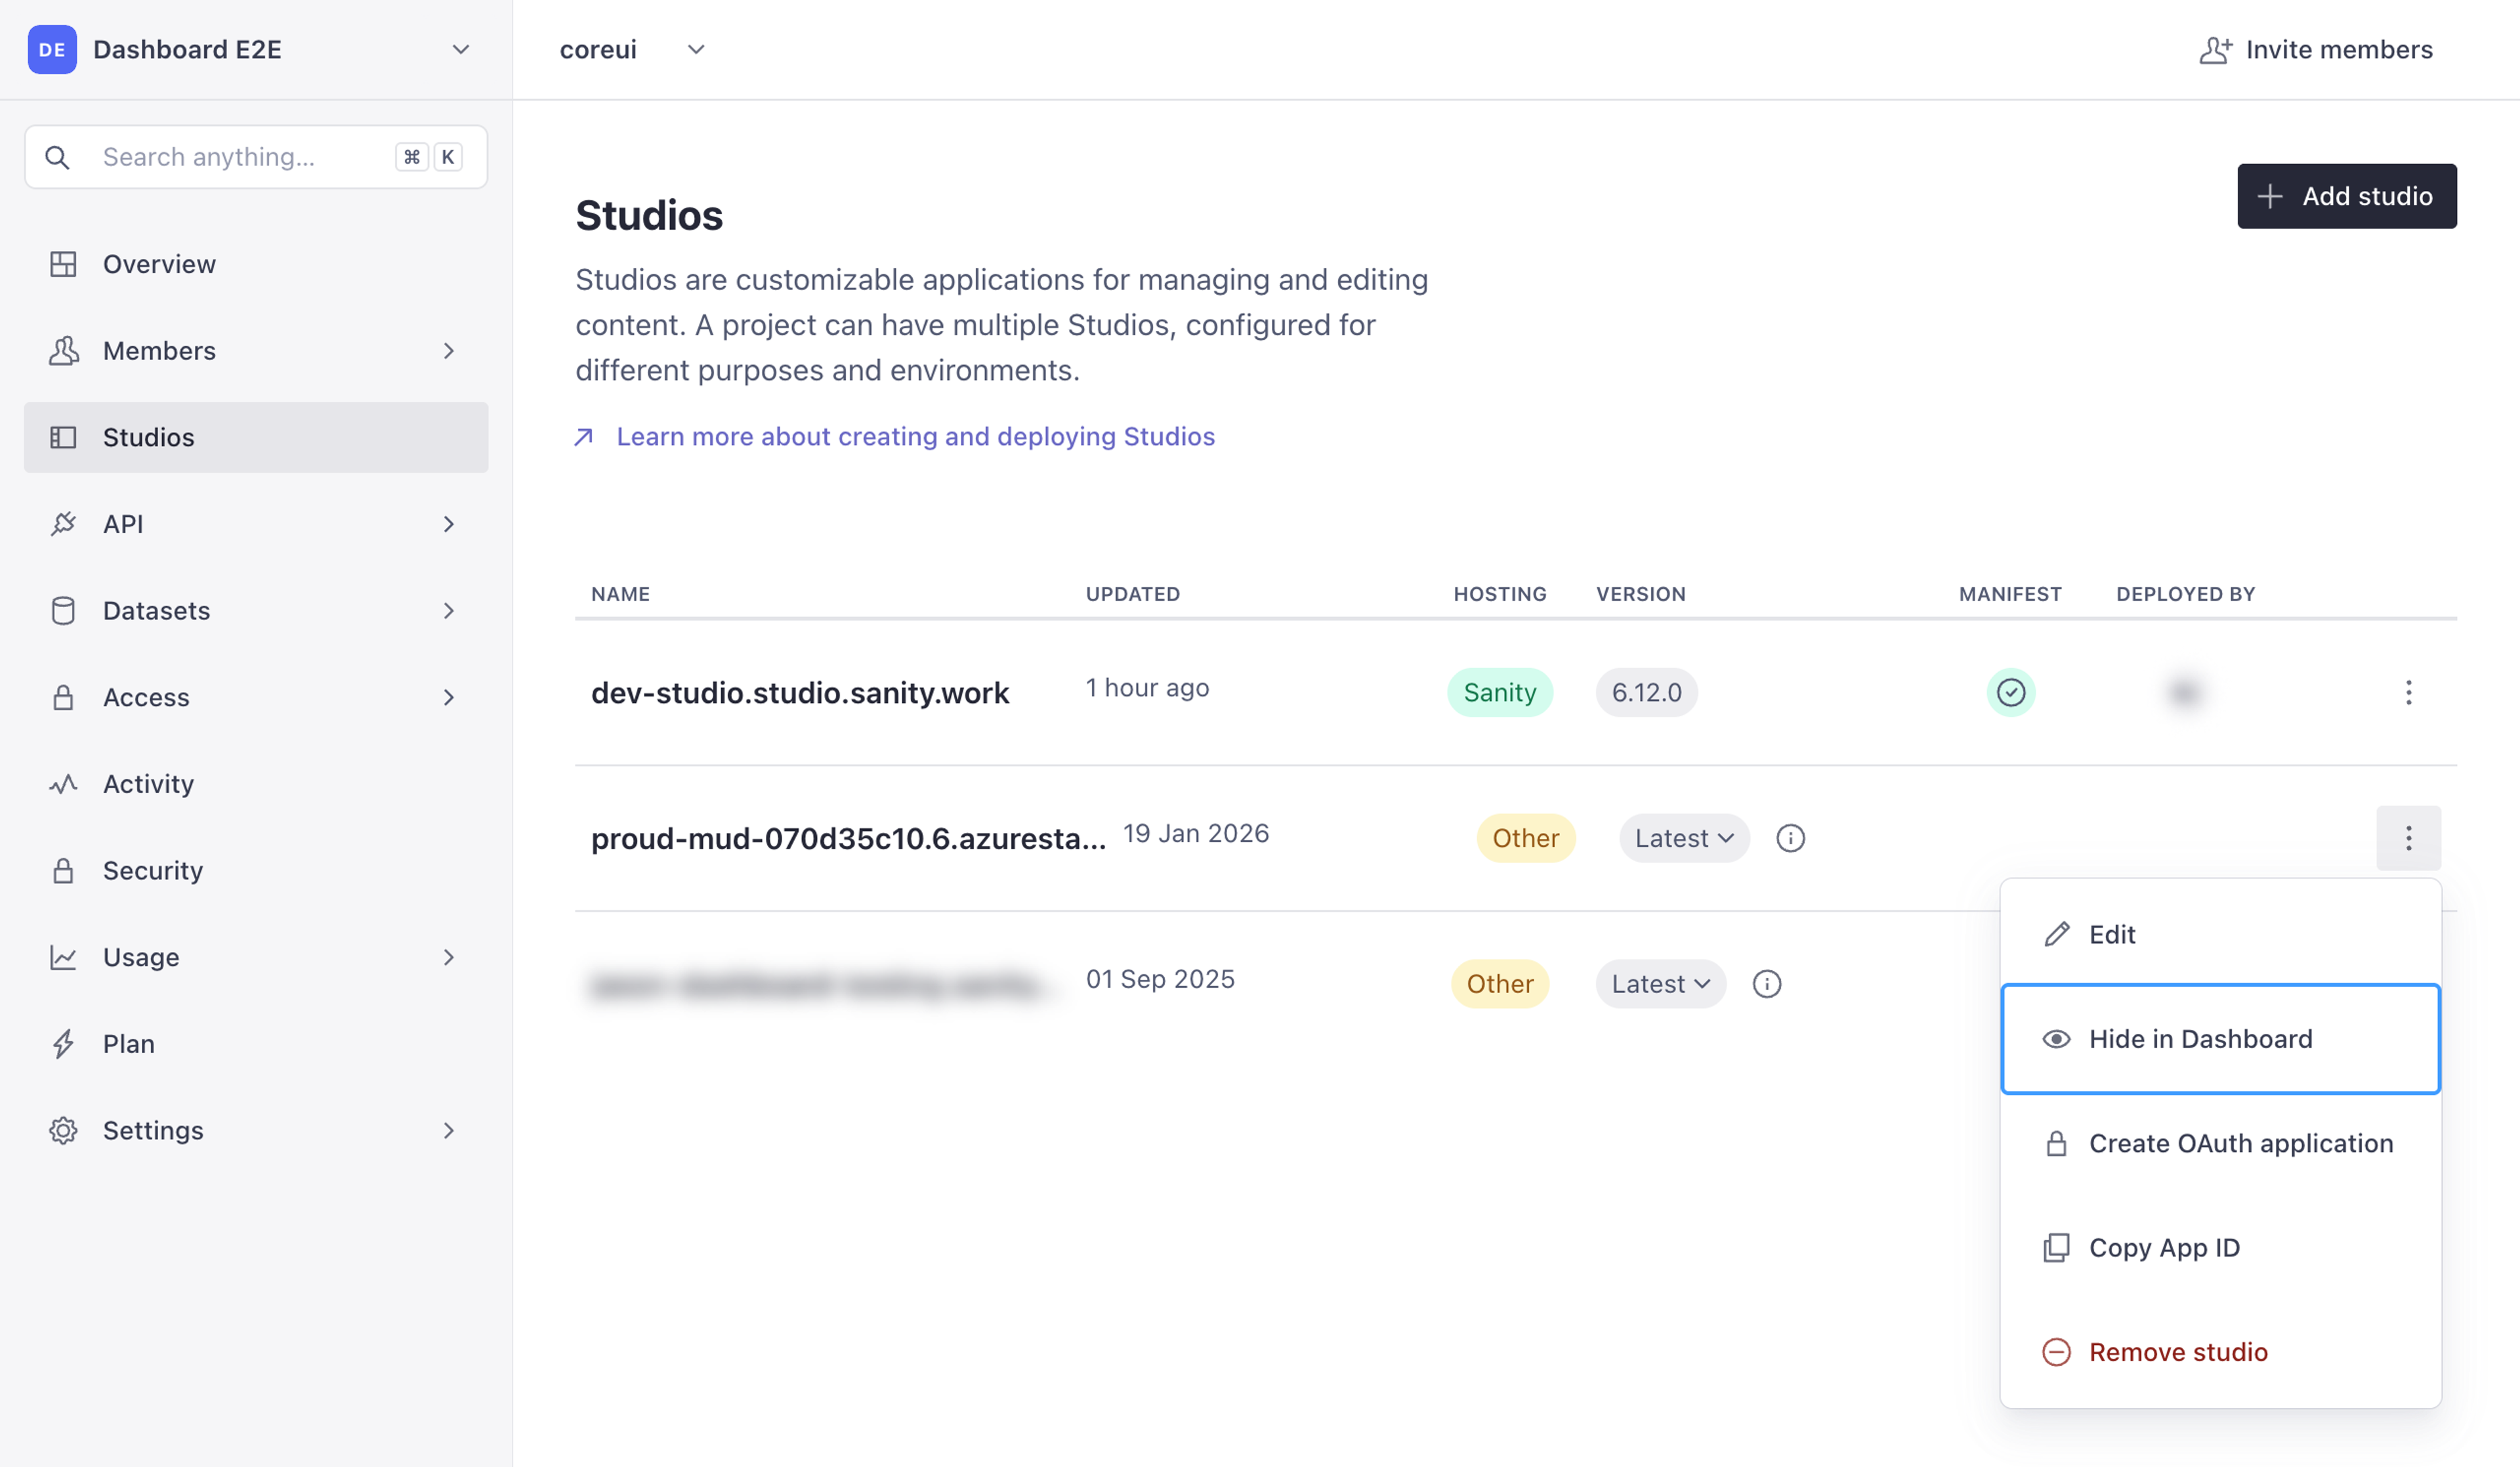Click the Add studio button
Screen dimensions: 2520x1467
2346,196
